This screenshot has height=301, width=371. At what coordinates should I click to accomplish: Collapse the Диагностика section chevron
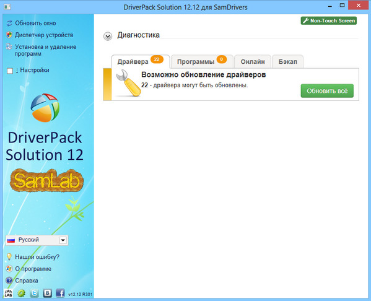[108, 36]
